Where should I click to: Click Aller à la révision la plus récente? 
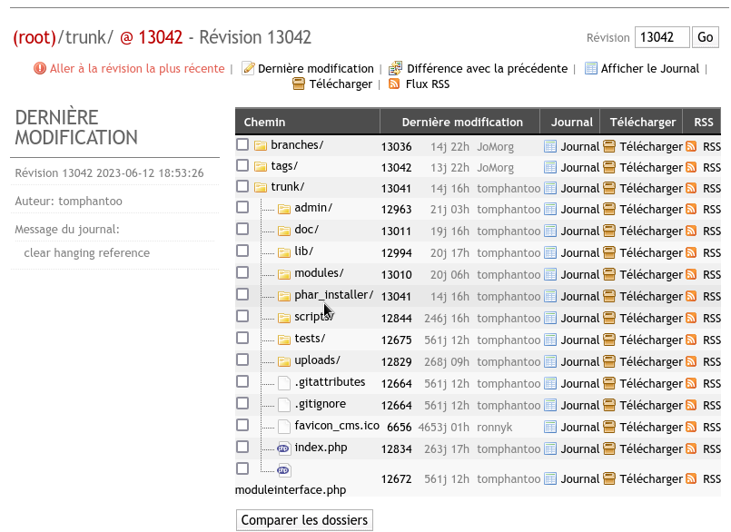tap(137, 68)
